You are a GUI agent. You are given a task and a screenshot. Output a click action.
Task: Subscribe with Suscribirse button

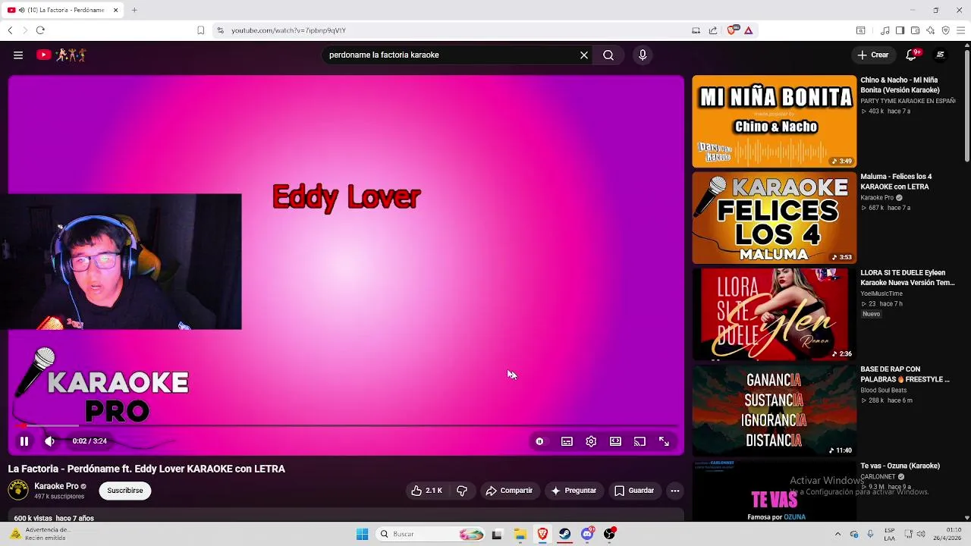[125, 491]
